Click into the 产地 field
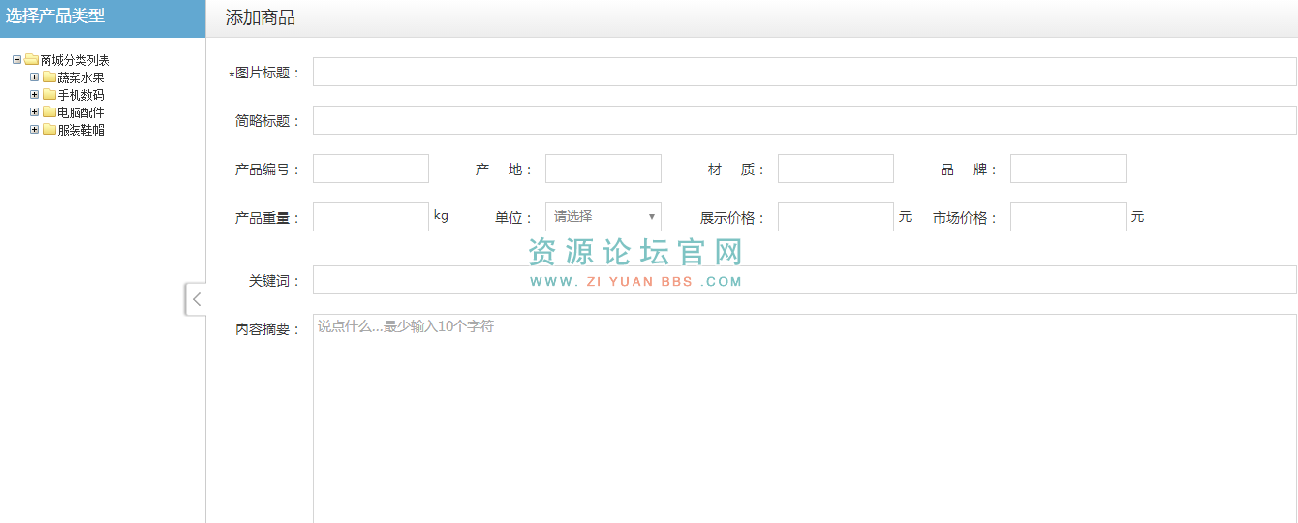The width and height of the screenshot is (1298, 523). pos(603,169)
